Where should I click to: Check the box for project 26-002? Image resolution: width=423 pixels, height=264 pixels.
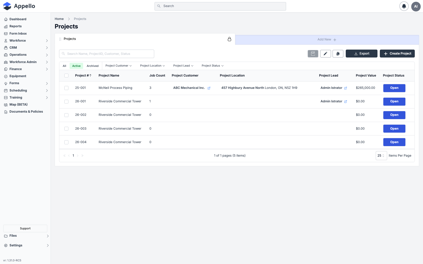[66, 115]
